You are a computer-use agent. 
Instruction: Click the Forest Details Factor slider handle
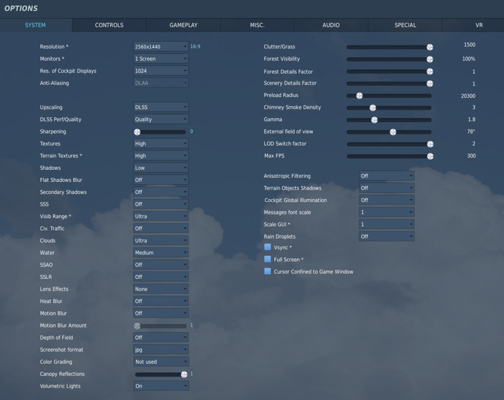click(430, 71)
